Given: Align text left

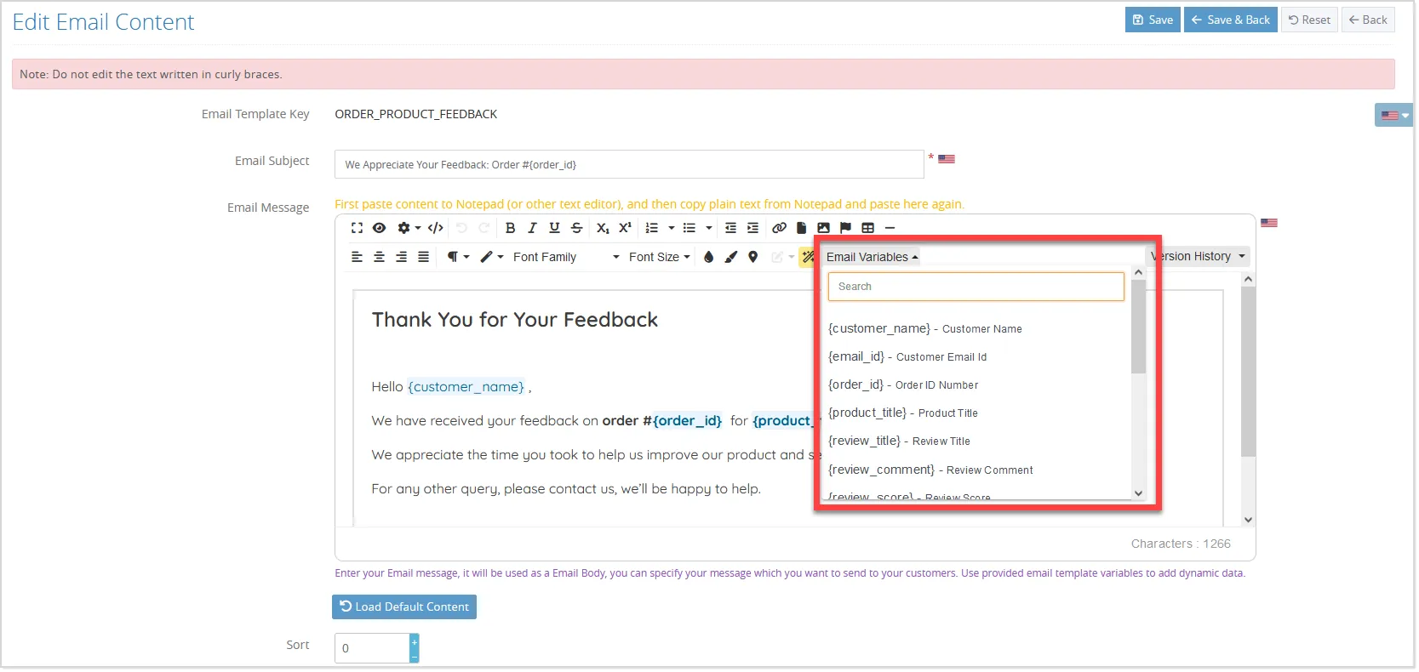Looking at the screenshot, I should [x=357, y=257].
